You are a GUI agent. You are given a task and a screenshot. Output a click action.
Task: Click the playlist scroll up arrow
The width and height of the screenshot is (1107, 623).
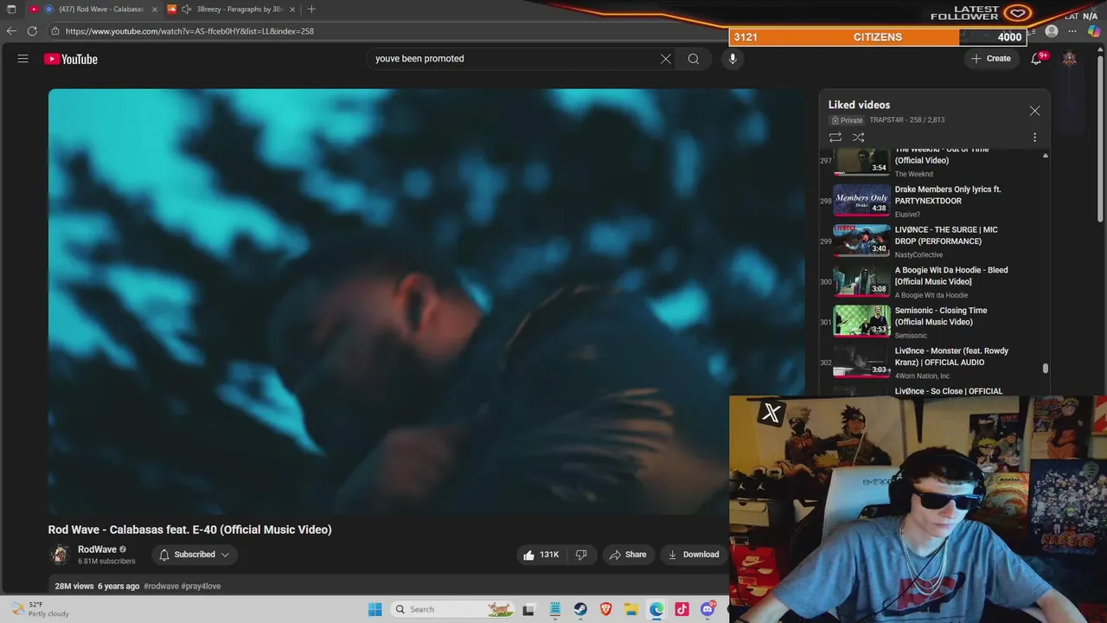click(x=1046, y=156)
